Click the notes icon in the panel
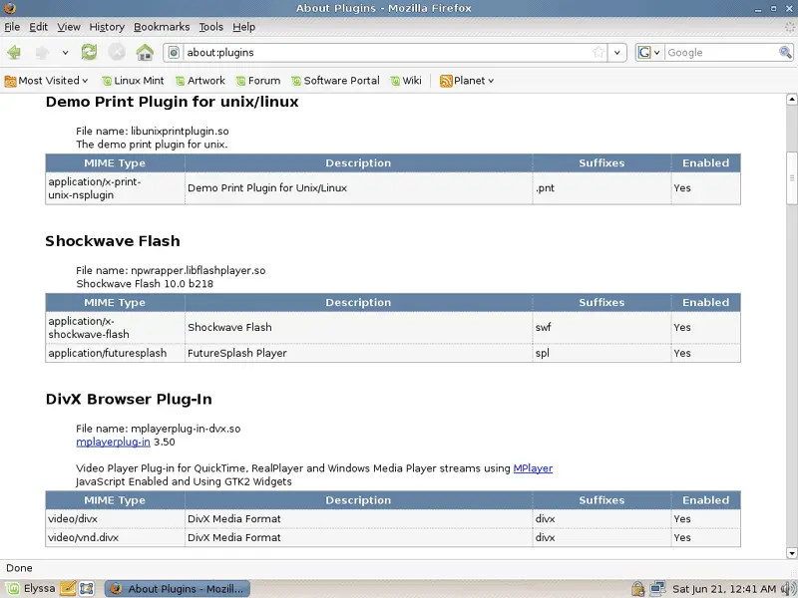 click(68, 588)
